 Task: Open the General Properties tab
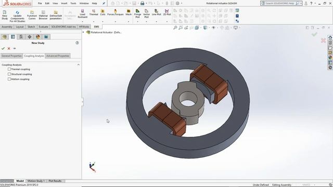11,56
